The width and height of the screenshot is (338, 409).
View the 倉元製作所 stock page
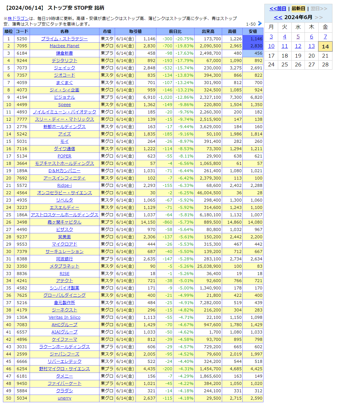pyautogui.click(x=65, y=303)
